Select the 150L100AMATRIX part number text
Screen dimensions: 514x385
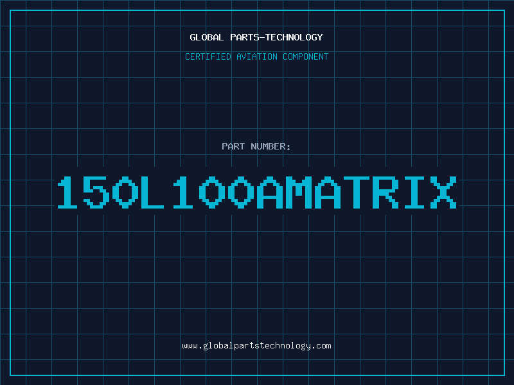coord(256,192)
